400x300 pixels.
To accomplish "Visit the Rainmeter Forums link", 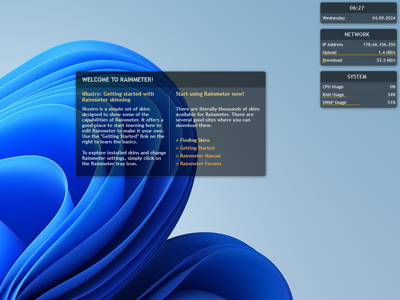I will point(198,164).
